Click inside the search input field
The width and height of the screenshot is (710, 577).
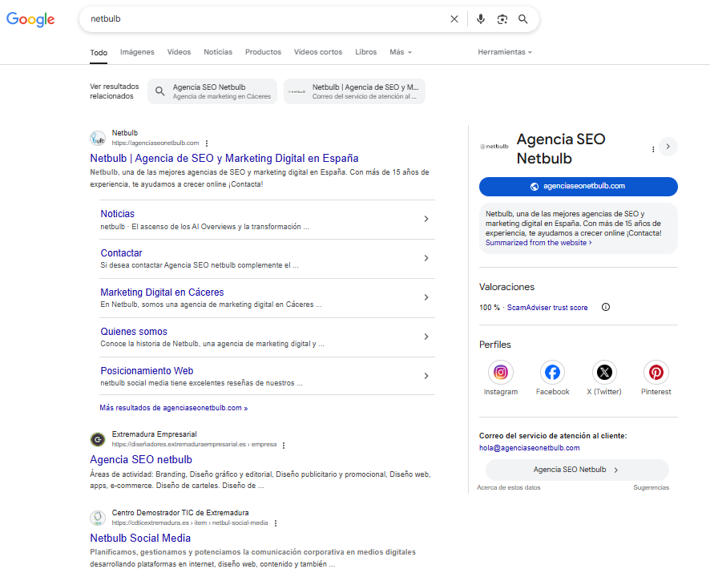pos(240,18)
